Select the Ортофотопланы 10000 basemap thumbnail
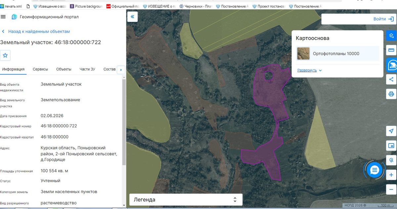 [303, 54]
